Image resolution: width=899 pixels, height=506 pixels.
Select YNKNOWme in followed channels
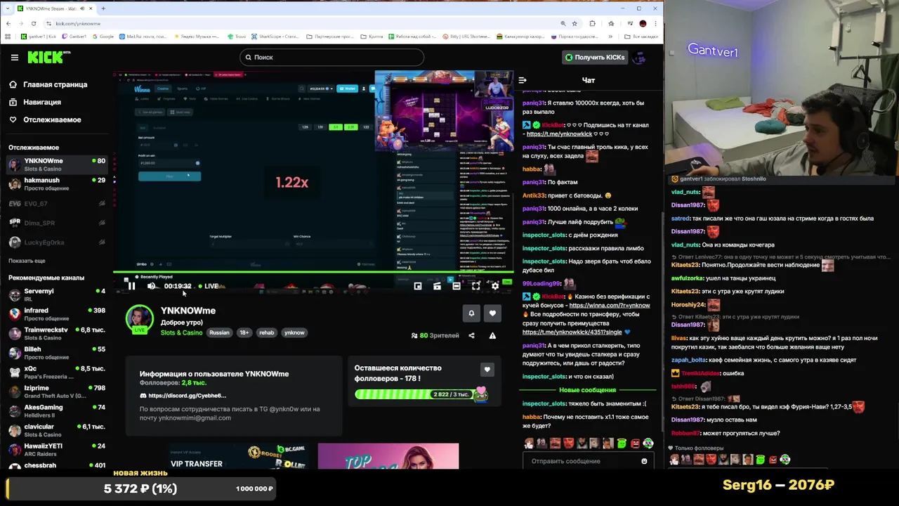56,164
